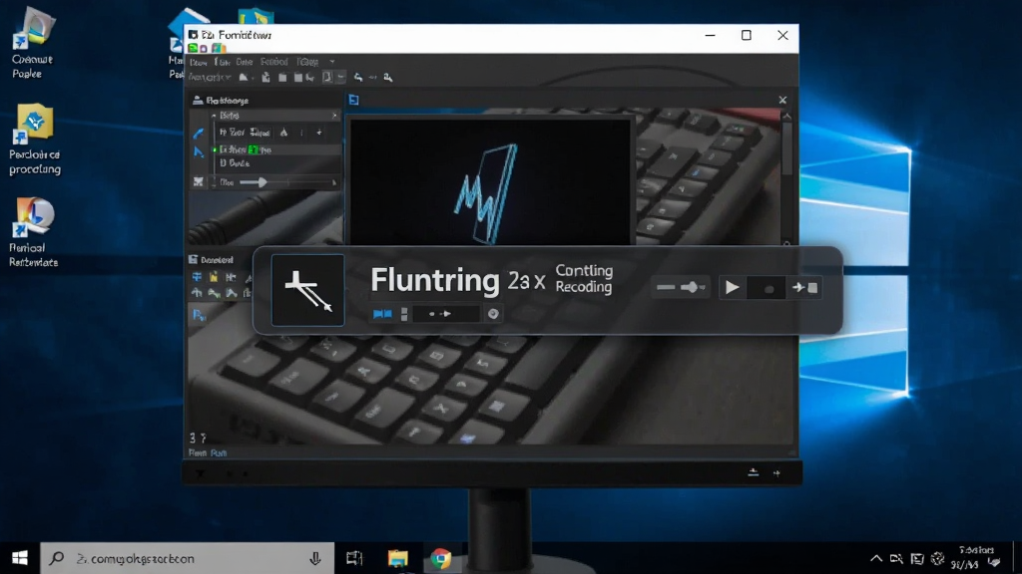Launch Google Chrome from the taskbar
Screen dimensions: 1022x574
(440, 558)
